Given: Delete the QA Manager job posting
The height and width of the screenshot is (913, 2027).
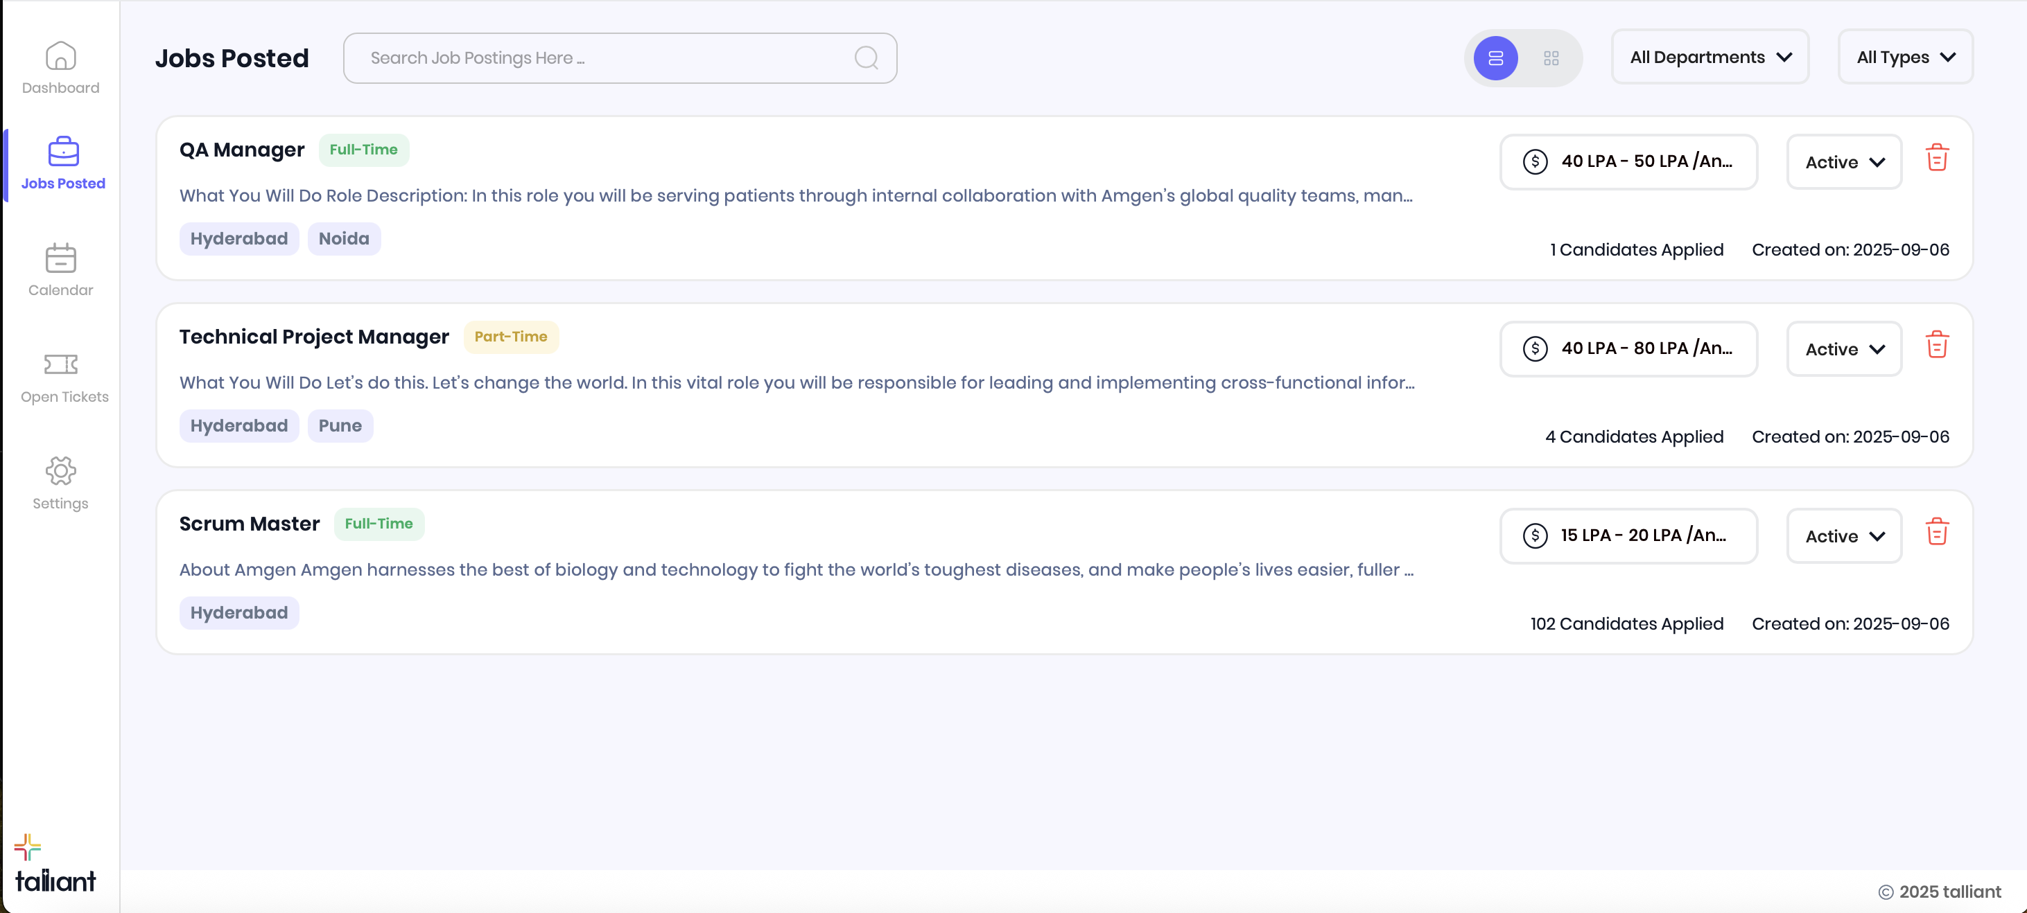Looking at the screenshot, I should click(1936, 158).
